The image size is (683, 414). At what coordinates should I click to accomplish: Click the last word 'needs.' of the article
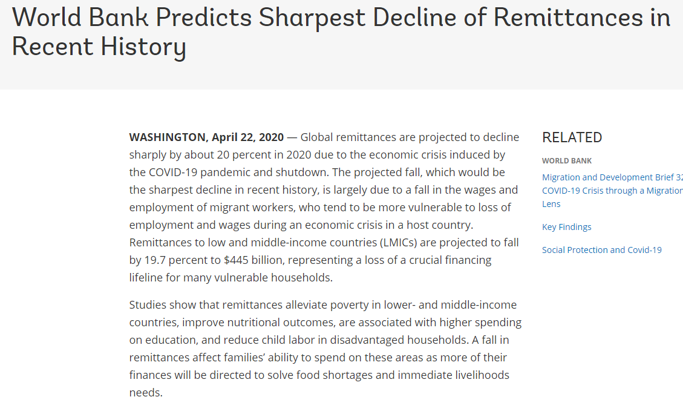[146, 392]
